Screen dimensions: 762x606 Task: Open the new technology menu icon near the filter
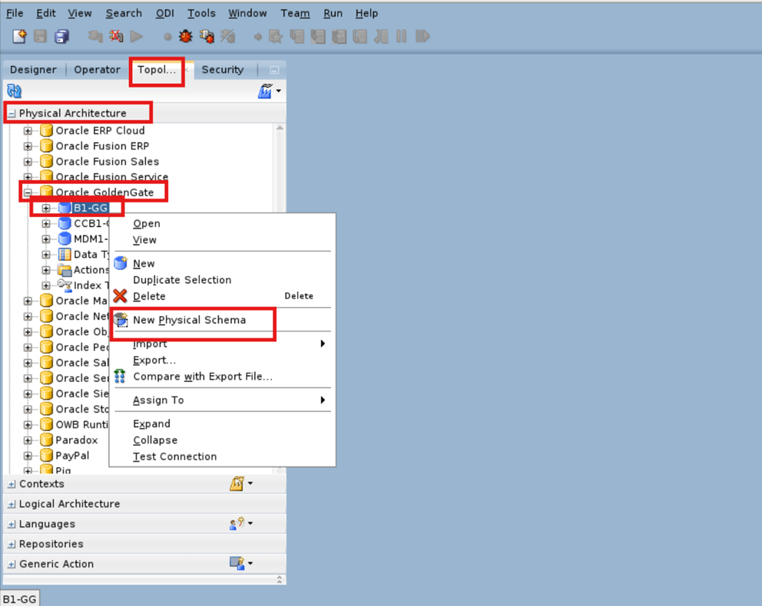(265, 91)
